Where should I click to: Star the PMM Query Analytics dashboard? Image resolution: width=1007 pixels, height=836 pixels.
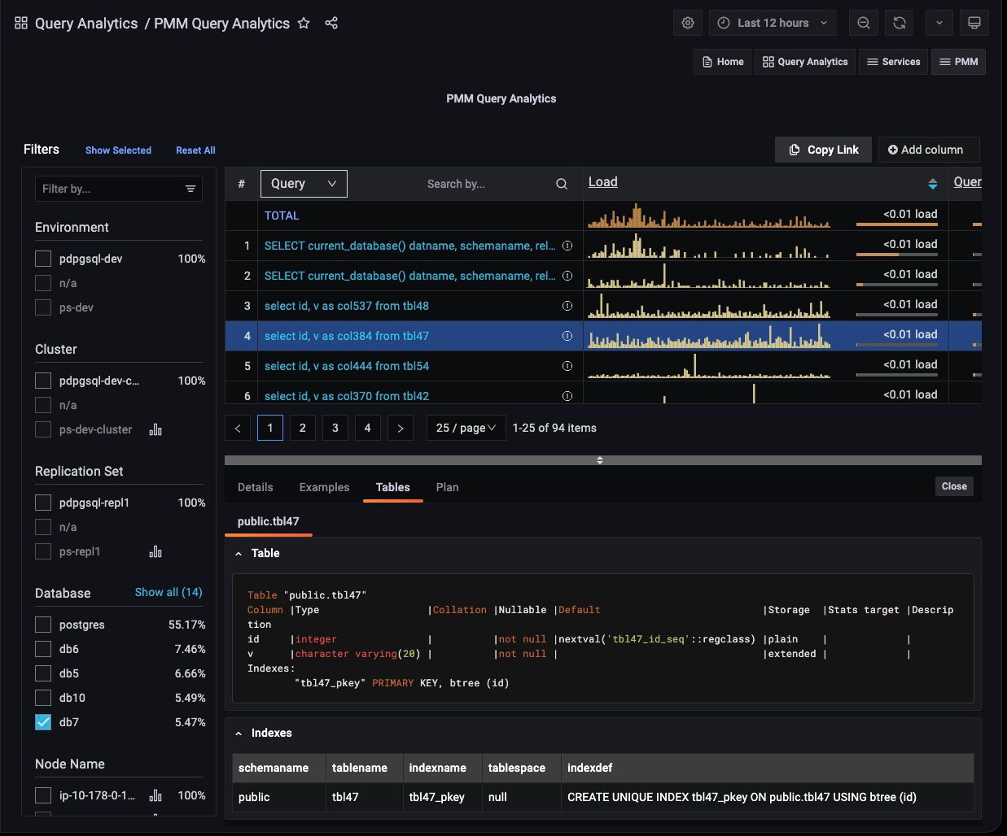click(x=304, y=23)
